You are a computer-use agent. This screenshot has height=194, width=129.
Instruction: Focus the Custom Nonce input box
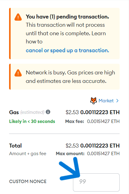point(96,182)
